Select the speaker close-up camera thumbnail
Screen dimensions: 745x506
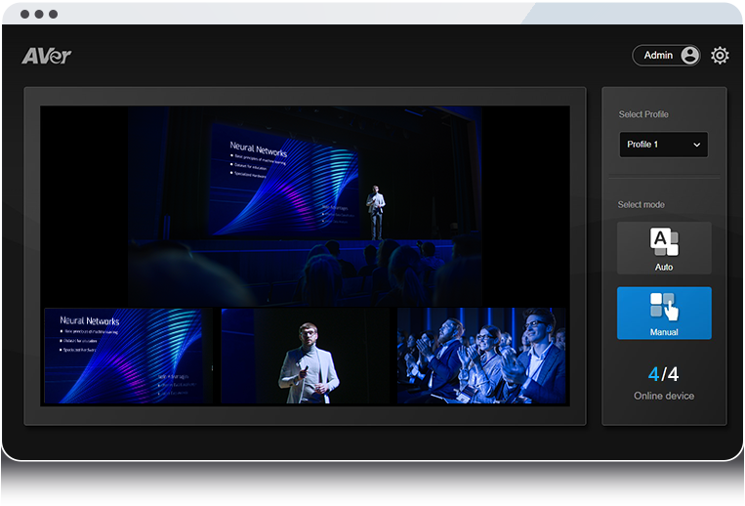307,357
